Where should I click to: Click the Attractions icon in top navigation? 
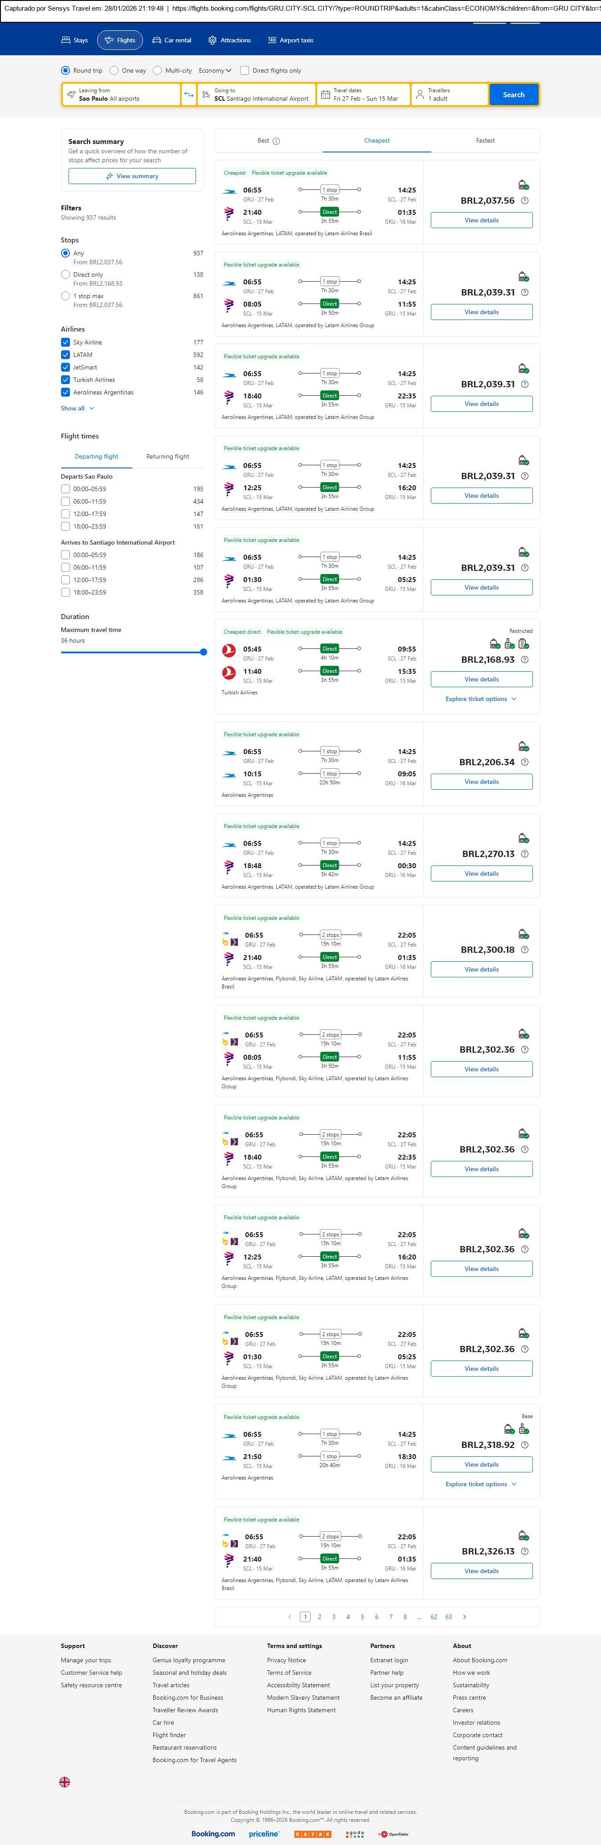point(212,41)
